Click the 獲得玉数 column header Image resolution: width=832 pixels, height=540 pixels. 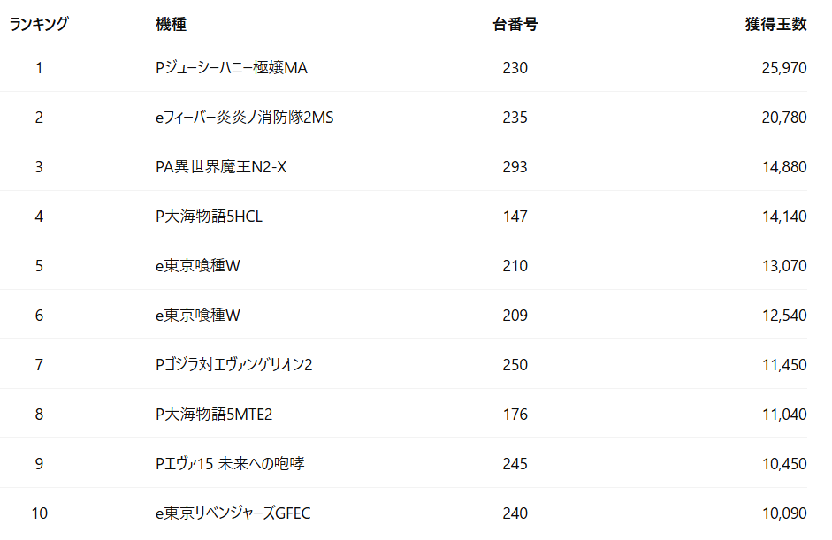tap(775, 25)
